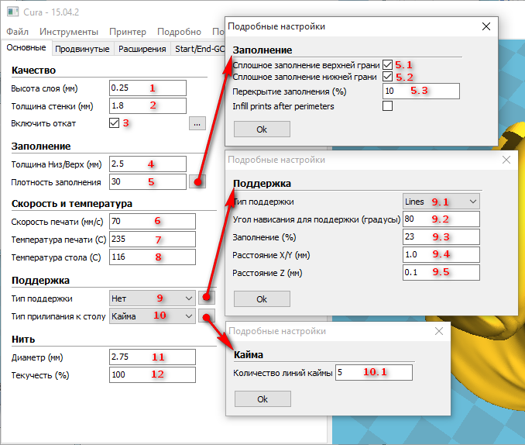Close the Кайма settings dialog
Viewport: 525px width, 445px height.
tap(439, 331)
